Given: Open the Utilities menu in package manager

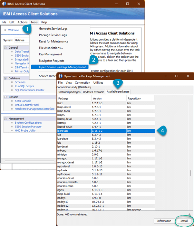Looking at the screenshot, I should click(x=98, y=83).
